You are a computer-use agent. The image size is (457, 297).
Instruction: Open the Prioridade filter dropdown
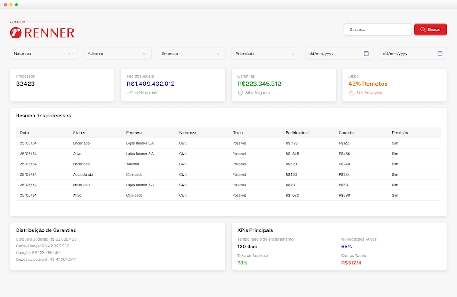pyautogui.click(x=265, y=54)
